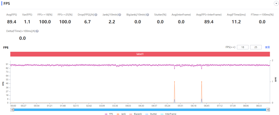The width and height of the screenshot is (279, 115).
Task: Select the red label1 bar
Action: click(x=140, y=54)
